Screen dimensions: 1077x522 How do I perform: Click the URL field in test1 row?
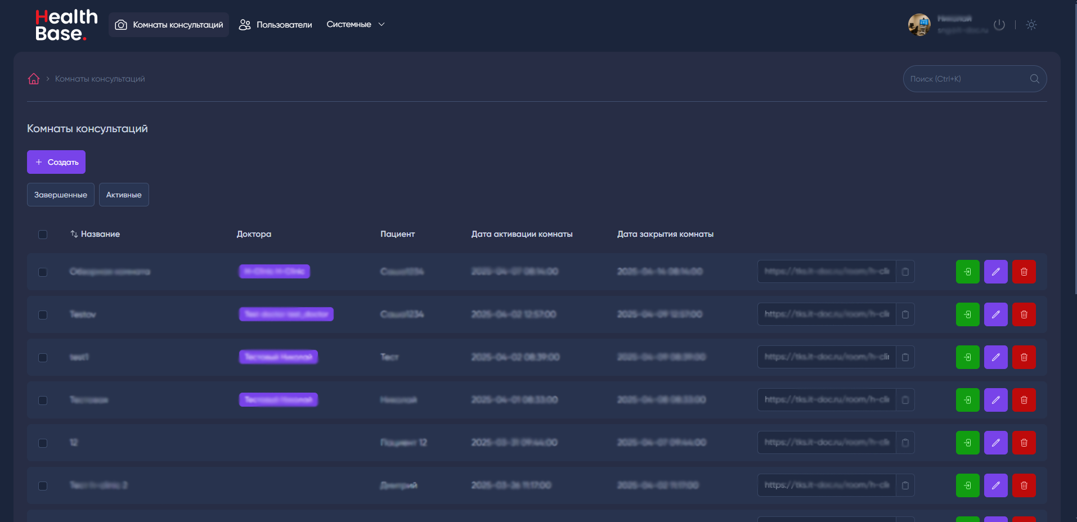(827, 357)
